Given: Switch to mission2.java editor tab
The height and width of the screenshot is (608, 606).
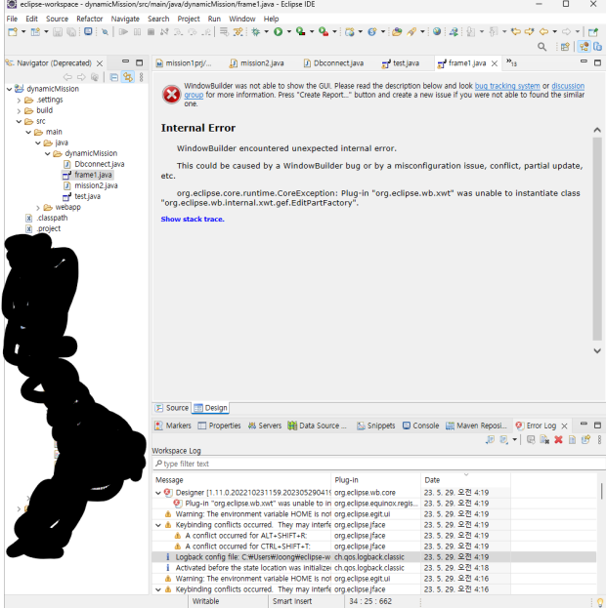Looking at the screenshot, I should 257,63.
